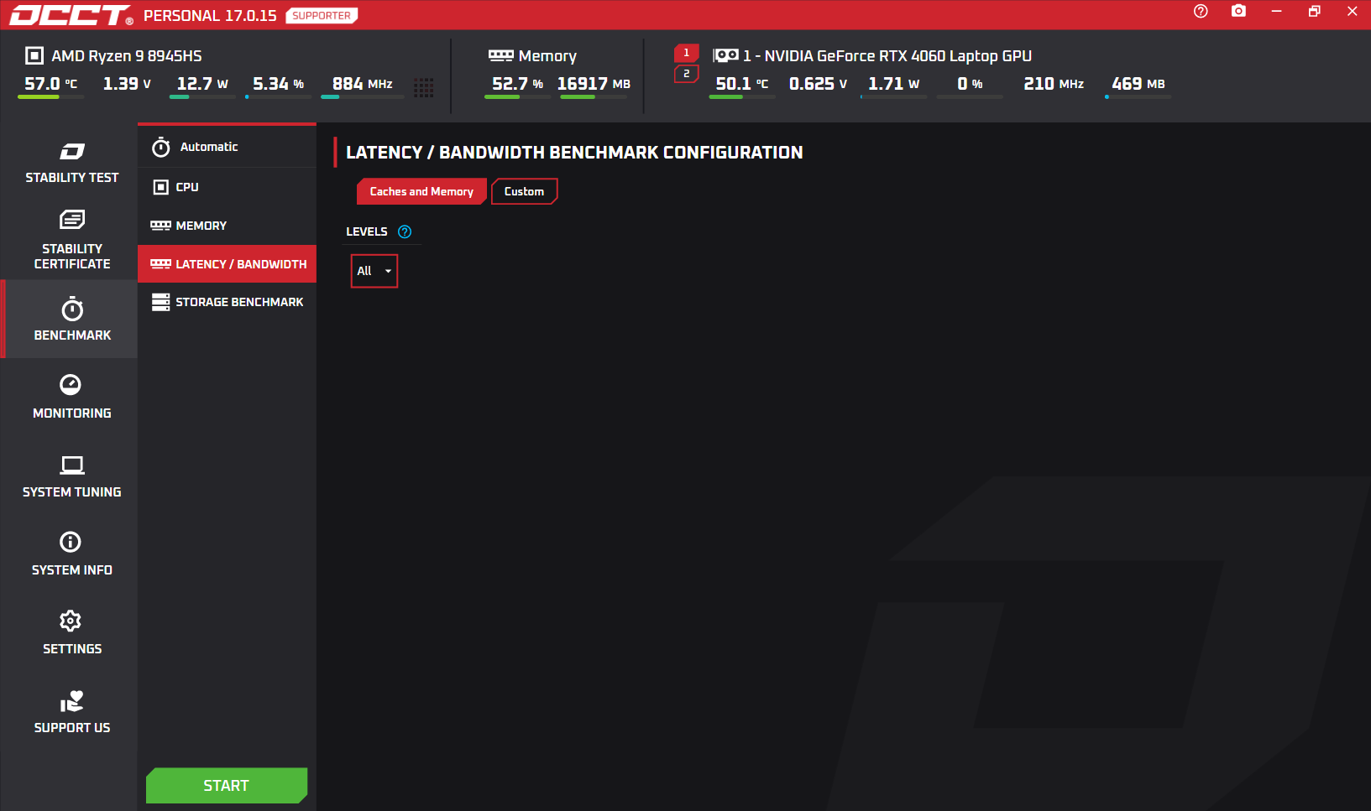Take a screenshot with the camera icon
The height and width of the screenshot is (811, 1371).
(x=1238, y=11)
